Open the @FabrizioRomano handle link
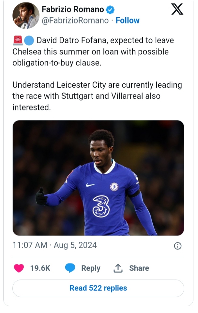This screenshot has width=198, height=313. pyautogui.click(x=75, y=21)
